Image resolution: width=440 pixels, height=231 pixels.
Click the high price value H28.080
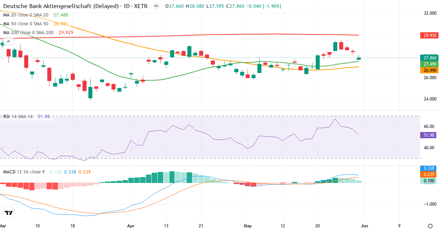195,6
